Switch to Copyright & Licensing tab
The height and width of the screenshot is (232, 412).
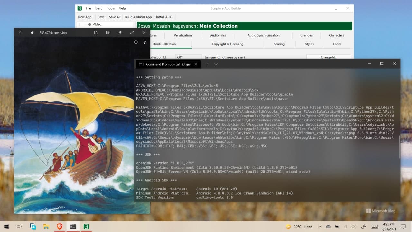click(x=228, y=44)
